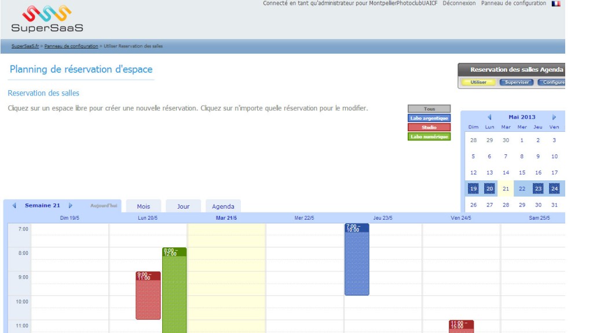The height and width of the screenshot is (333, 593).
Task: Jump to today with Aujourd'hui
Action: click(x=104, y=206)
